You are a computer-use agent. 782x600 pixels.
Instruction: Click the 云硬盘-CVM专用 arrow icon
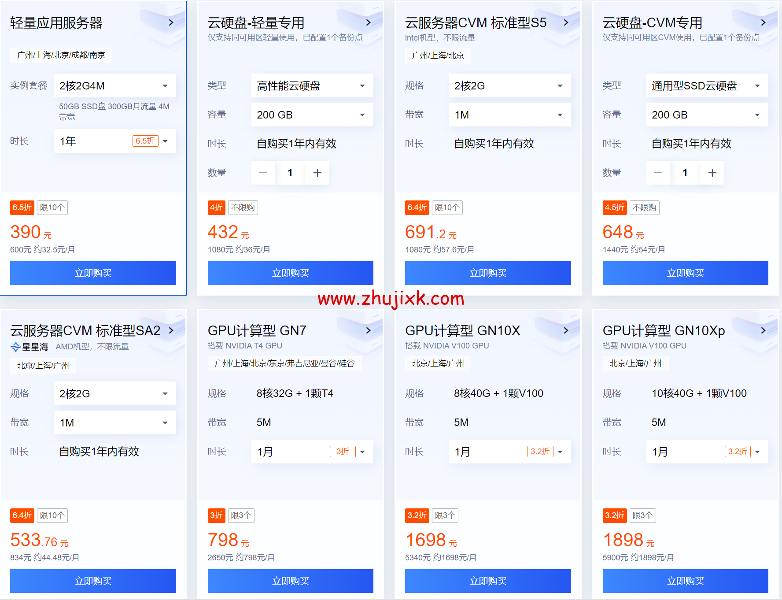coord(764,22)
